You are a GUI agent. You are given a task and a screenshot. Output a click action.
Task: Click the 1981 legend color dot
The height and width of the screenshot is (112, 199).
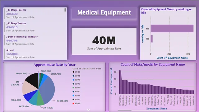[73, 72]
